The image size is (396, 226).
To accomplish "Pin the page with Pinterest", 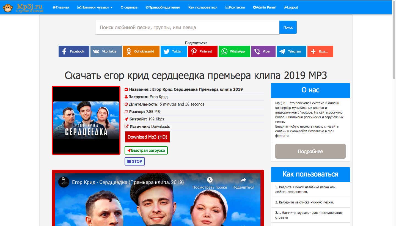I will point(203,51).
